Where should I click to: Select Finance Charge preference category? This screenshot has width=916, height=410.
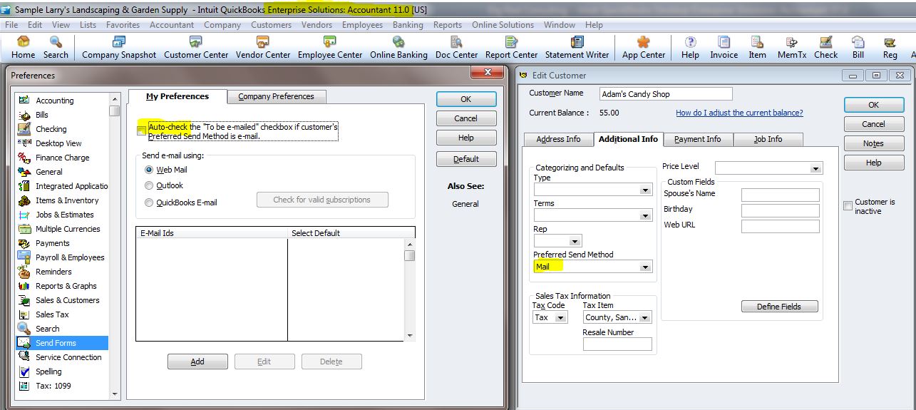click(x=62, y=158)
